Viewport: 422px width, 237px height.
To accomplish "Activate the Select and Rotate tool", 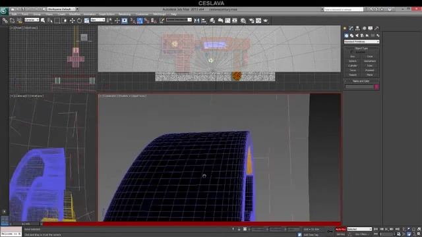I will click(79, 20).
